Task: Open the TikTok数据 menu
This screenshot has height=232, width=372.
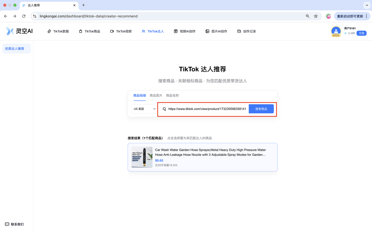Action: pyautogui.click(x=58, y=31)
